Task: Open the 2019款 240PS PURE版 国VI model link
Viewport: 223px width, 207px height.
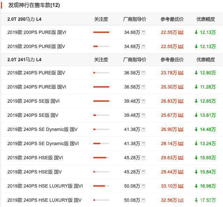Action: pyautogui.click(x=37, y=87)
